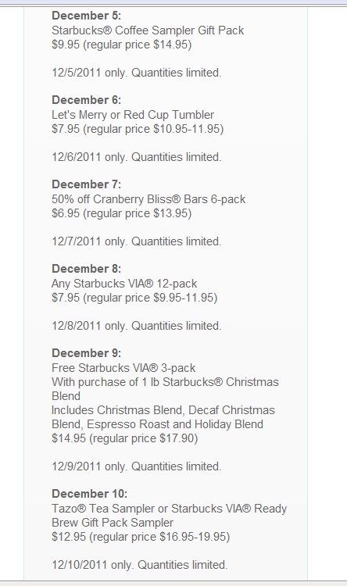Click the $14.95 regular price $17.90 line
The image size is (347, 586).
[x=124, y=438]
